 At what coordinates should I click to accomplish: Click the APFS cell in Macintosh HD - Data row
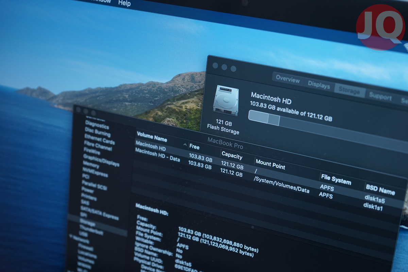(x=326, y=195)
